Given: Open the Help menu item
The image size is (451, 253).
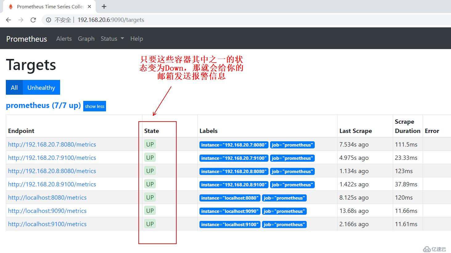Looking at the screenshot, I should (x=137, y=39).
